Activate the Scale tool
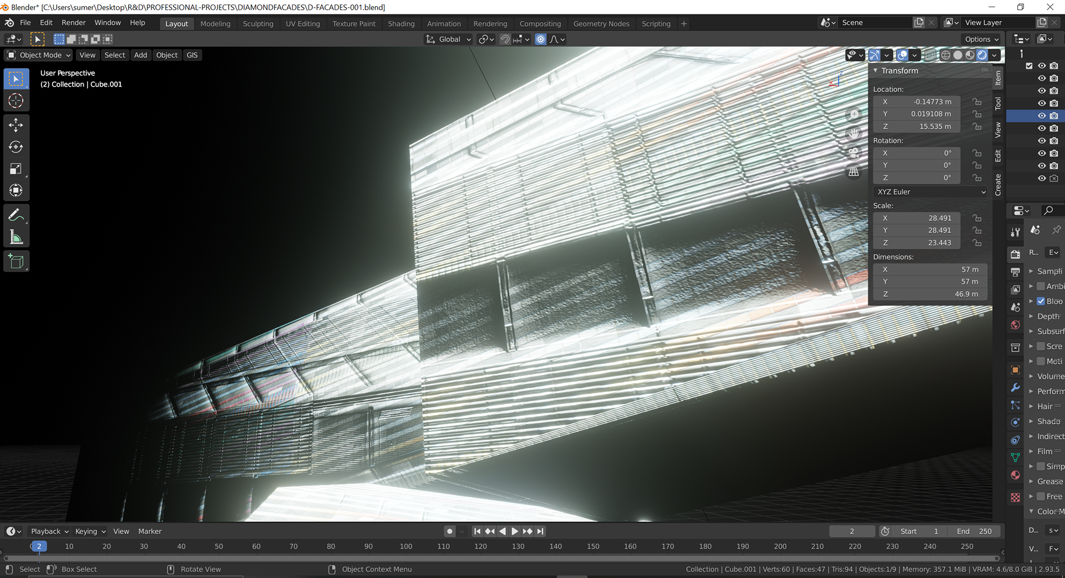This screenshot has height=578, width=1065. click(16, 169)
